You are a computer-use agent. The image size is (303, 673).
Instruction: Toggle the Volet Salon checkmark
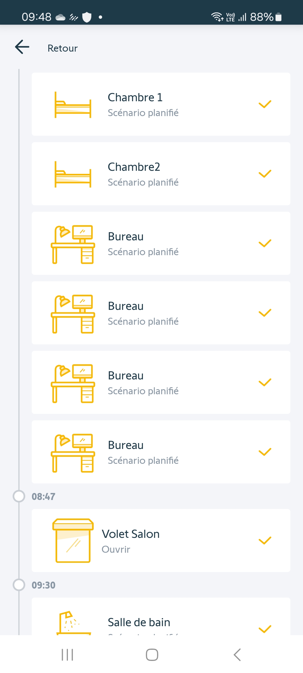(x=265, y=541)
